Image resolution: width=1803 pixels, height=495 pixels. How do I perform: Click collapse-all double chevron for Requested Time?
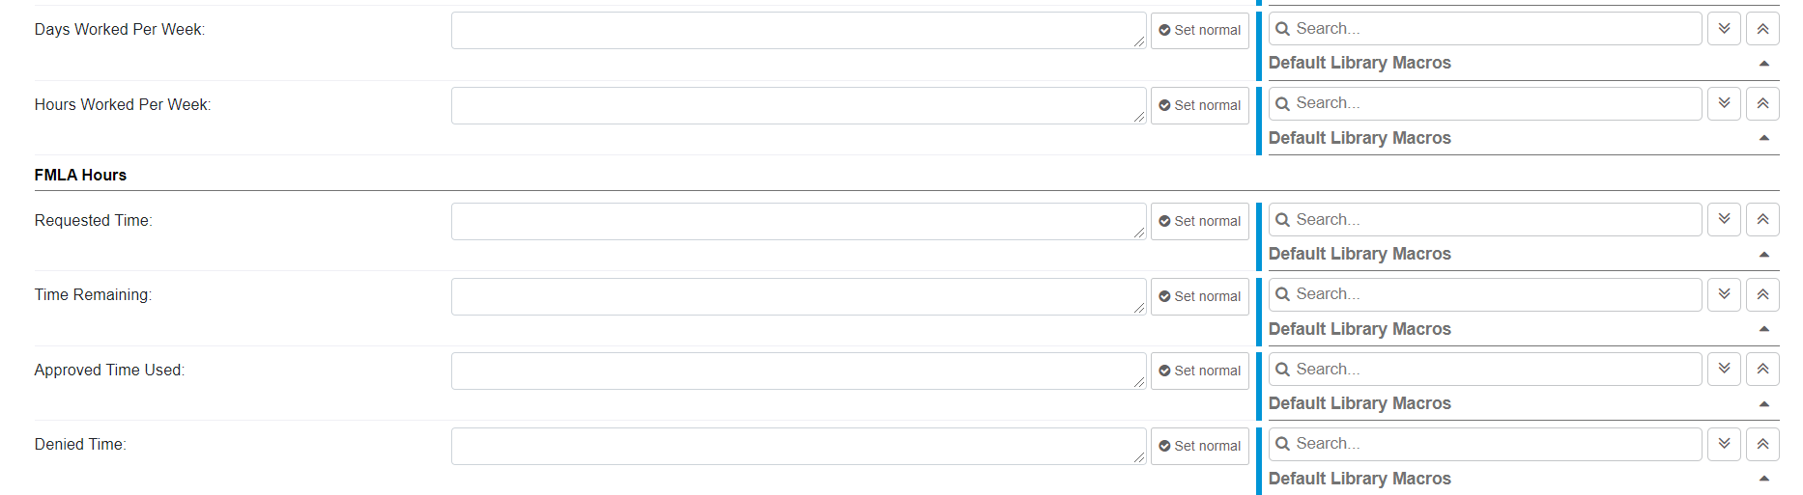tap(1762, 220)
